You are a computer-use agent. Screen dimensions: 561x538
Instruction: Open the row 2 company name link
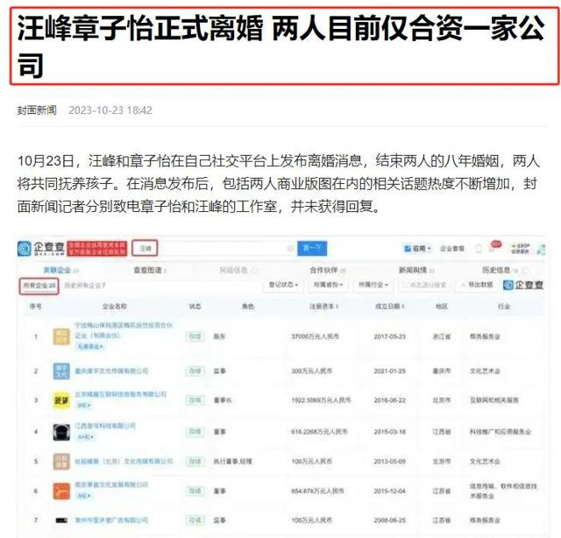(x=111, y=371)
